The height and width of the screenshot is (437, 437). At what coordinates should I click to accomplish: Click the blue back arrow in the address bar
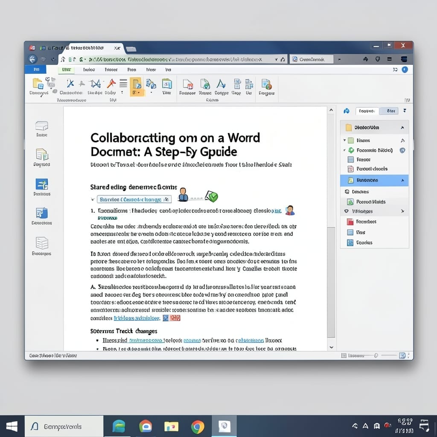[32, 59]
